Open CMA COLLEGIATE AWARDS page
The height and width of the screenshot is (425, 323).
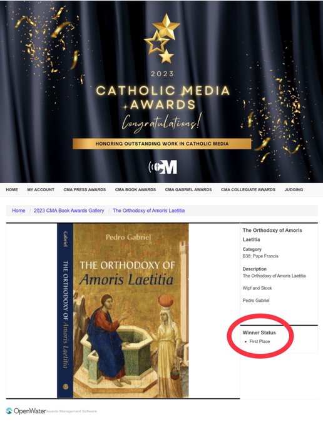coord(248,190)
